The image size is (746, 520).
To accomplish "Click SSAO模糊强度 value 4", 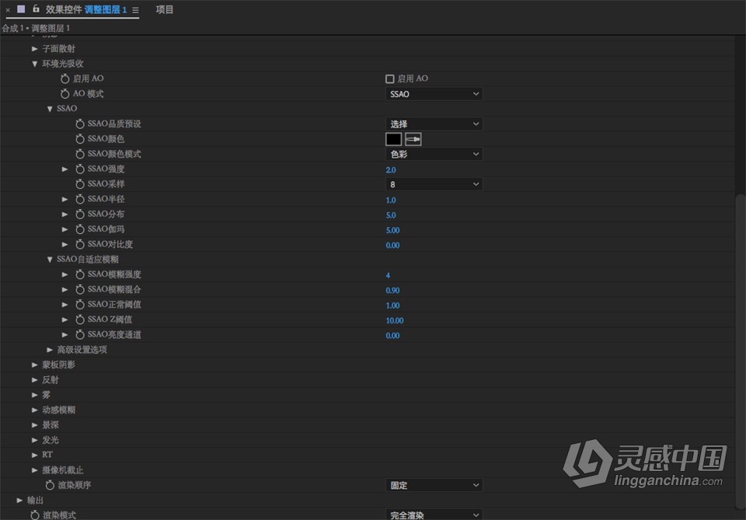I will point(388,275).
